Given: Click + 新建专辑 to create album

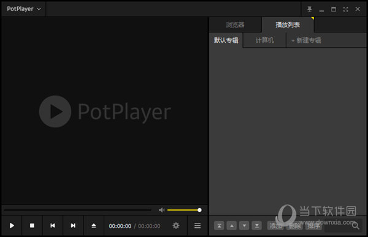Looking at the screenshot, I should tap(306, 40).
